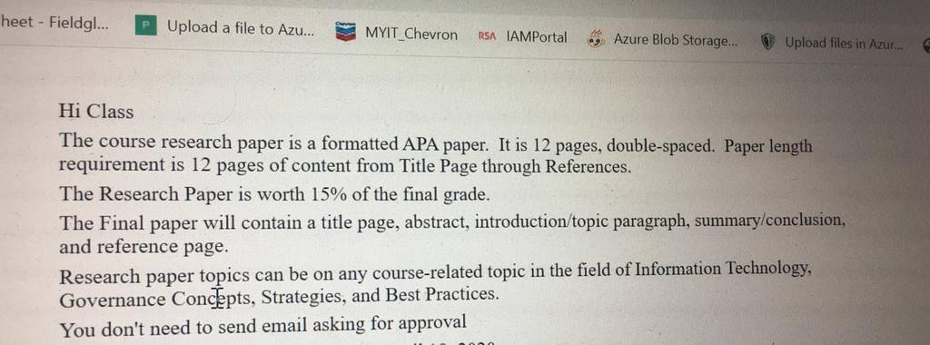
Task: Click the line about Title Page through References
Action: pyautogui.click(x=344, y=165)
